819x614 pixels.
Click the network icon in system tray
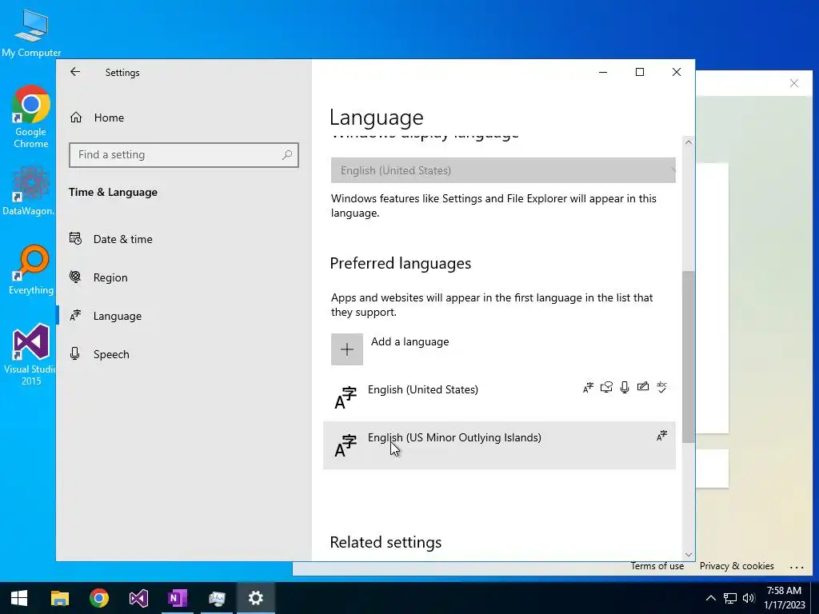pos(729,598)
